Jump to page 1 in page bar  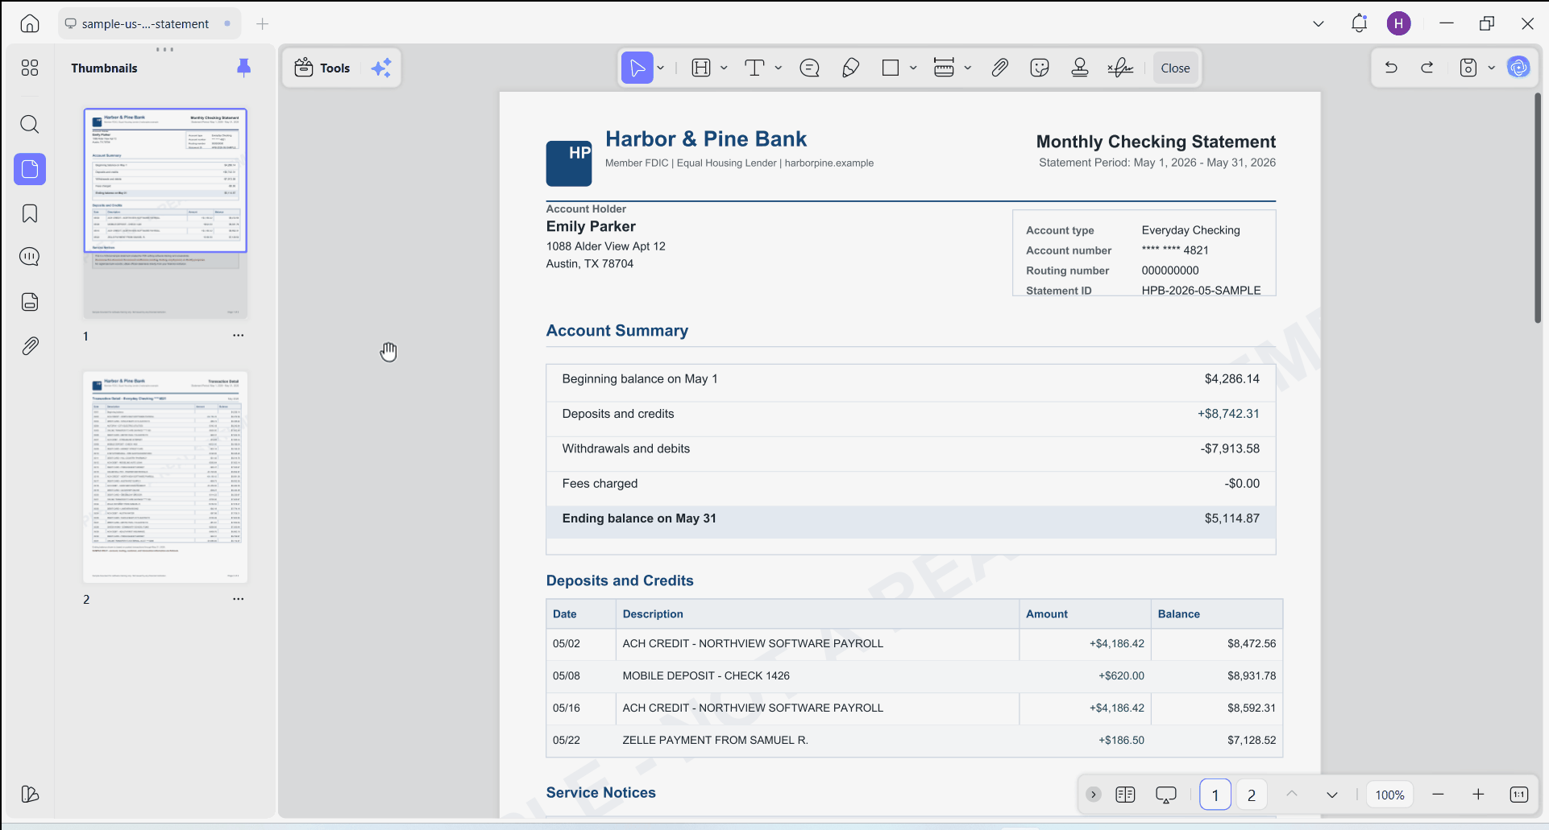coord(1215,795)
